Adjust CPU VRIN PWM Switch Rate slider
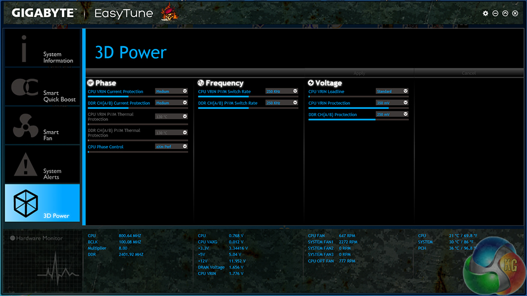 pyautogui.click(x=248, y=97)
